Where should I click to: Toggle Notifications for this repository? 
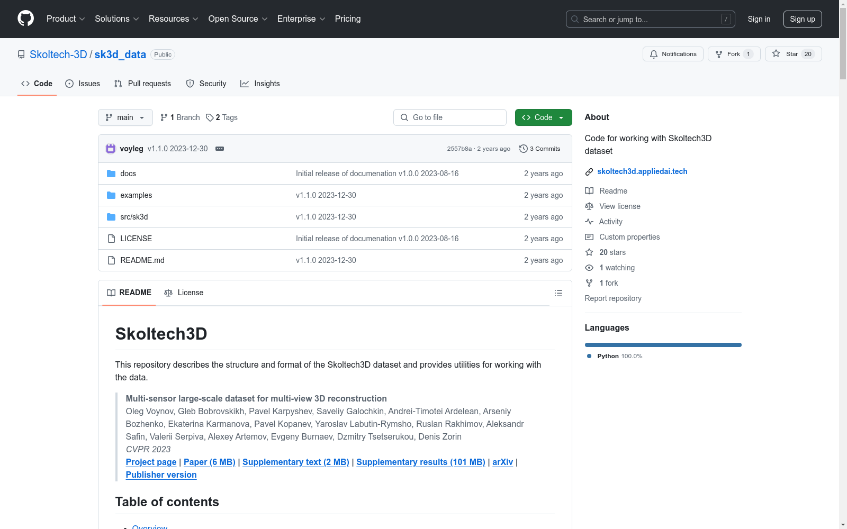[673, 54]
